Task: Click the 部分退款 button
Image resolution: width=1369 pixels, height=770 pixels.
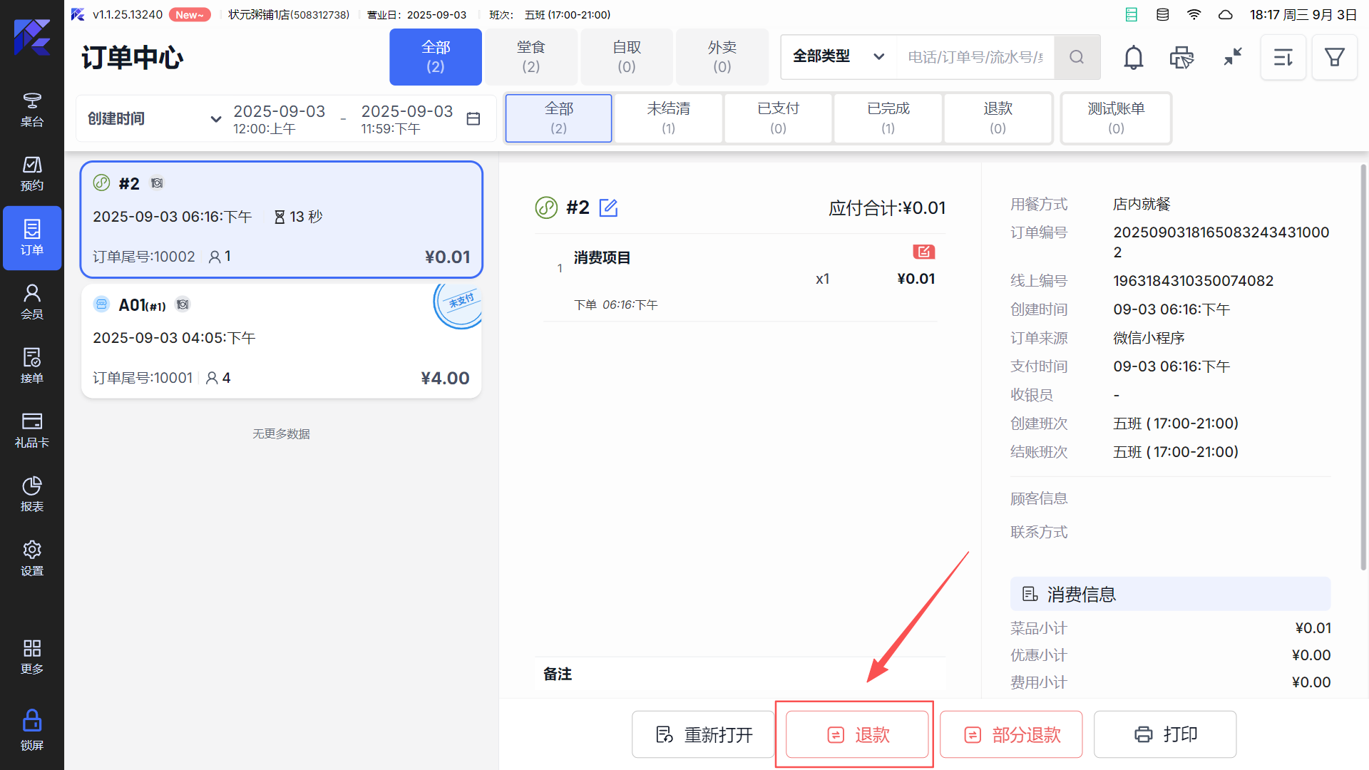Action: click(x=1011, y=734)
